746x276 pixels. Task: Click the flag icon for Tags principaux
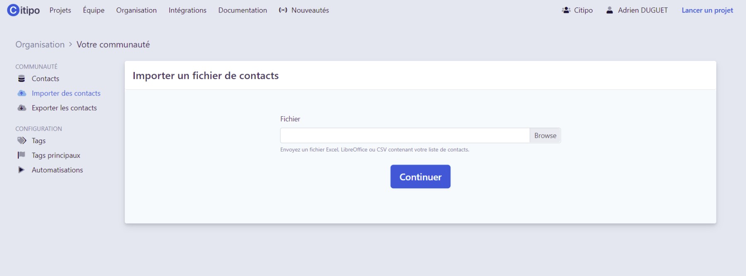point(22,155)
